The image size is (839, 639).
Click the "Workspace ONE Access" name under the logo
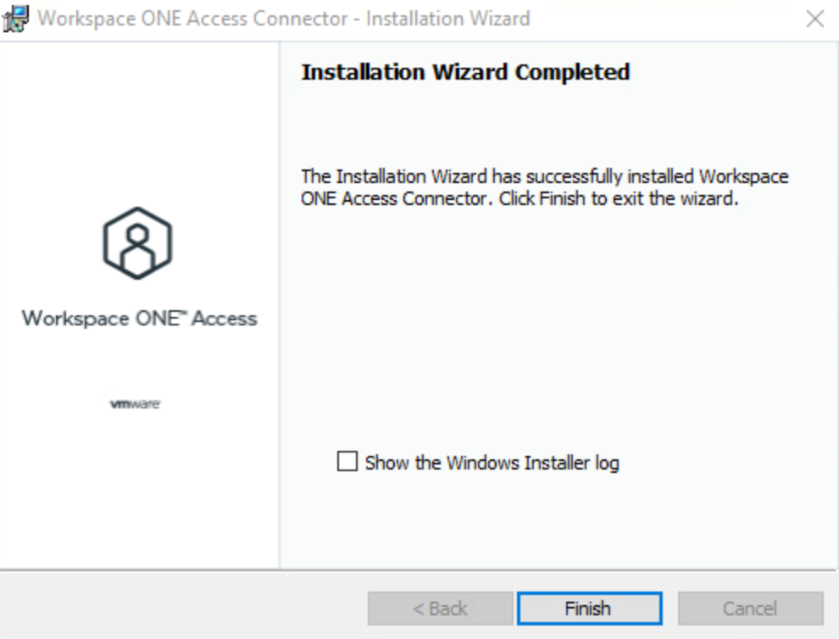pyautogui.click(x=139, y=319)
